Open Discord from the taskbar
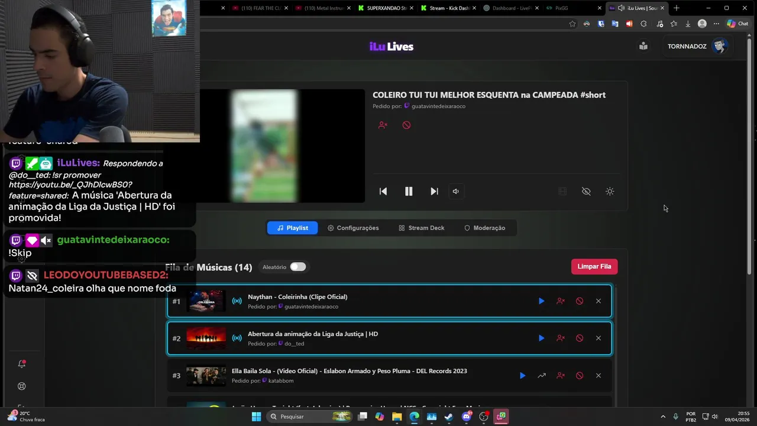757x426 pixels. tap(467, 417)
